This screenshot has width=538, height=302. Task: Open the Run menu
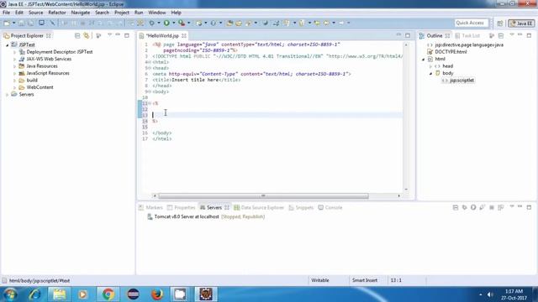click(139, 13)
